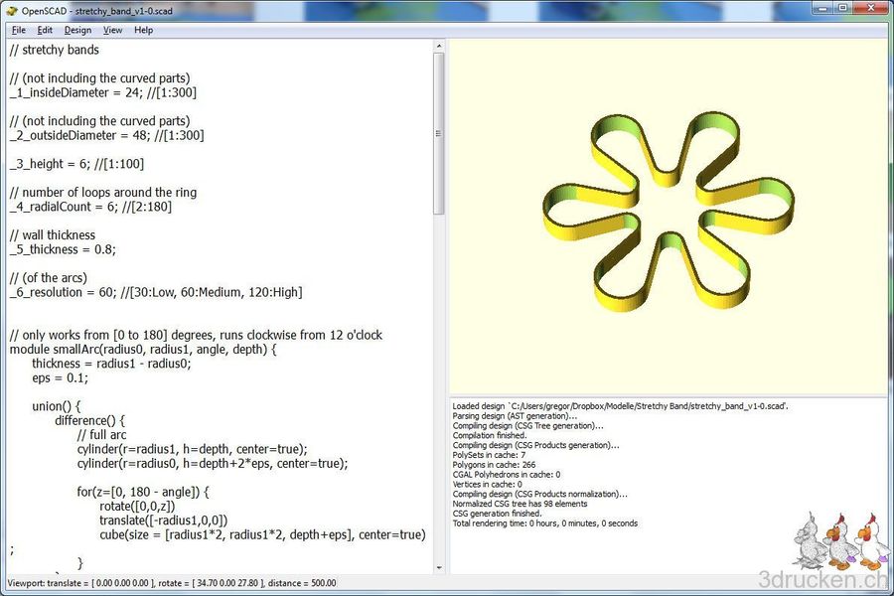Click the '// full arc' comment
Viewport: 894px width, 596px height.
coord(101,435)
